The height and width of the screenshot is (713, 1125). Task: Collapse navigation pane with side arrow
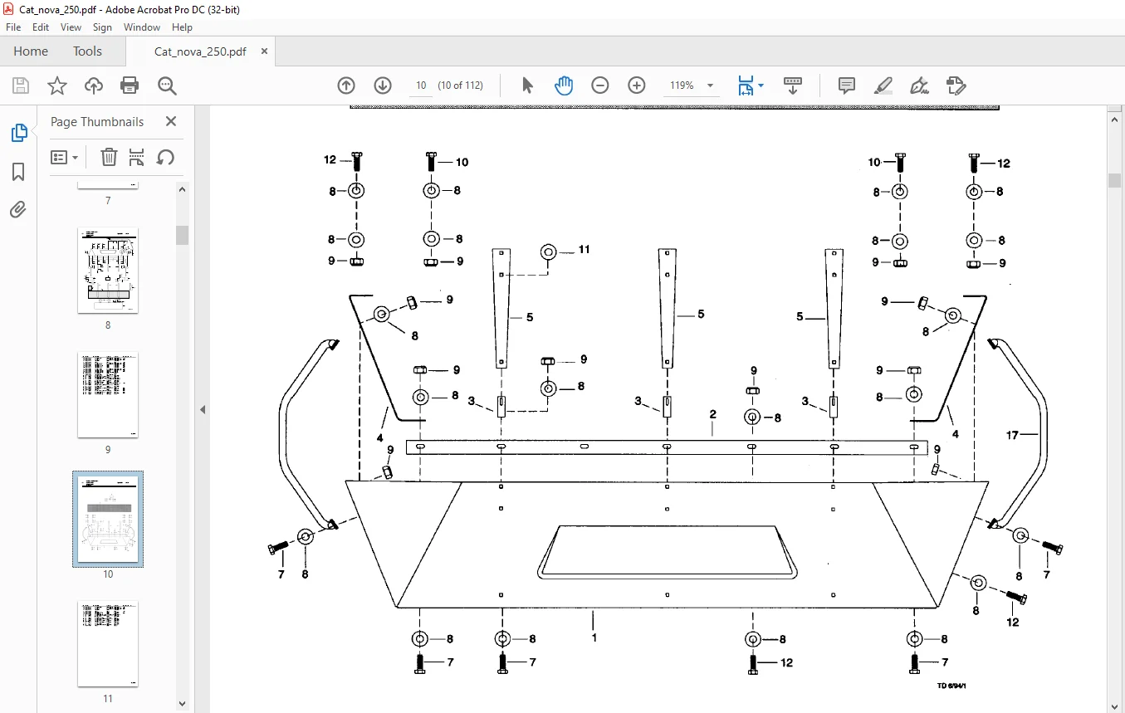(x=203, y=409)
